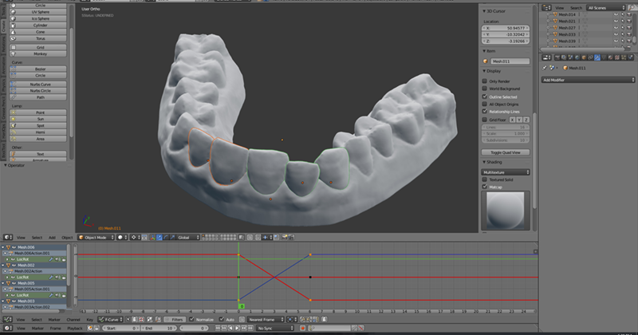Add a Monkey mesh primitive
The width and height of the screenshot is (638, 335).
click(x=40, y=52)
